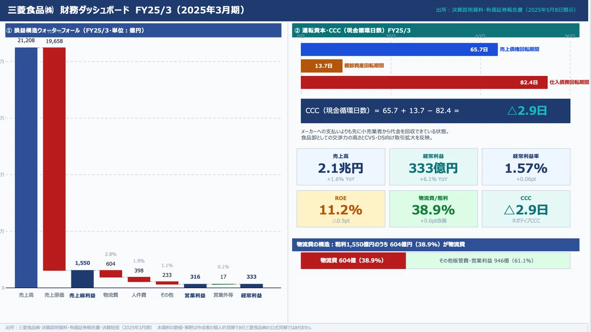The width and height of the screenshot is (591, 332).
Task: Select the 経常利益 333億円 KPI card
Action: click(433, 167)
